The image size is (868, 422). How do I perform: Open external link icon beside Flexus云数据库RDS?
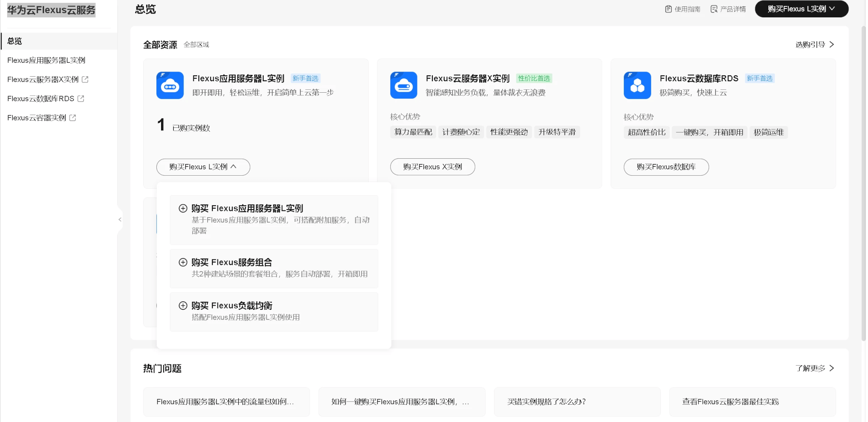[81, 98]
